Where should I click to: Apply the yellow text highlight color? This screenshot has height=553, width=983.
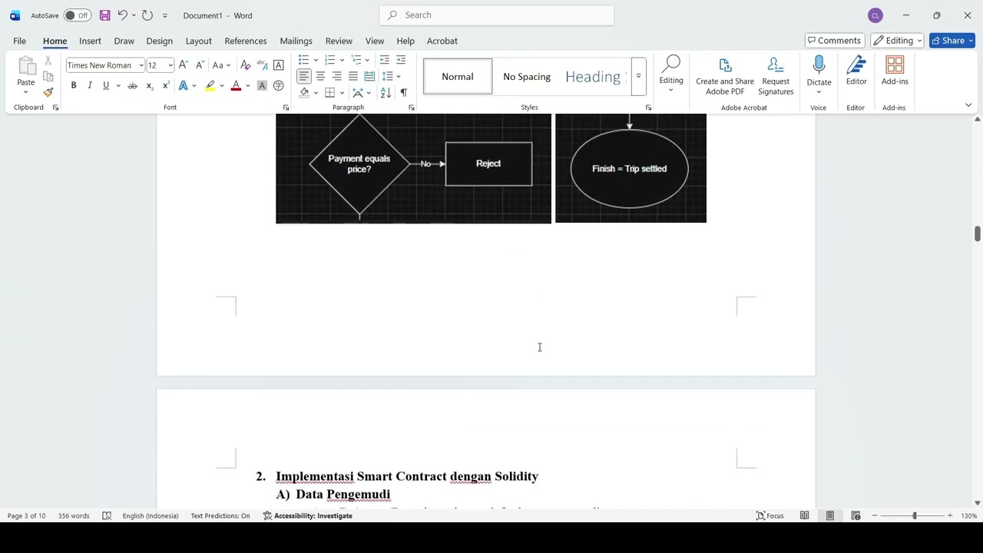coord(210,85)
